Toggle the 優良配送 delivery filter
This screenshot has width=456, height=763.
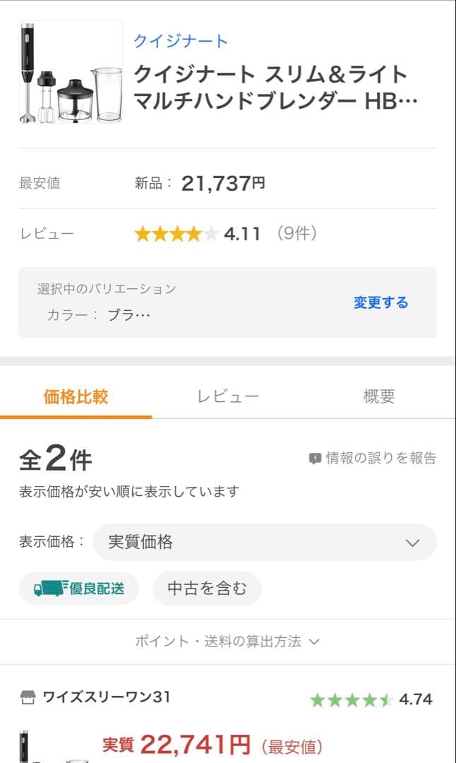[x=78, y=588]
